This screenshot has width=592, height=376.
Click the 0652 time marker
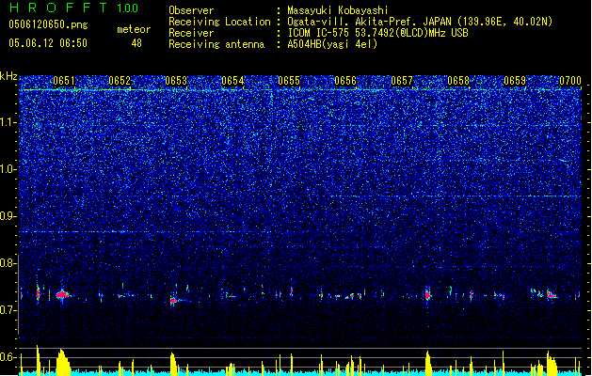pyautogui.click(x=120, y=81)
